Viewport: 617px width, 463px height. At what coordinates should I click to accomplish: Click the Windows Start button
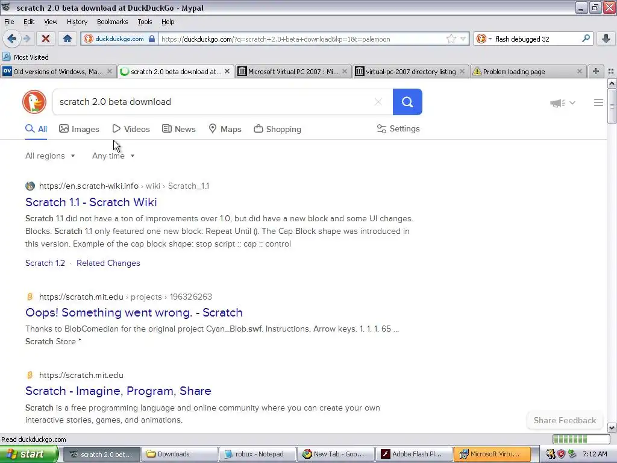point(29,454)
